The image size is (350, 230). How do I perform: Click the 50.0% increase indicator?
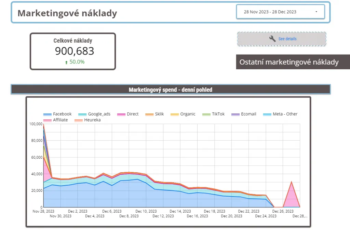[x=77, y=62]
